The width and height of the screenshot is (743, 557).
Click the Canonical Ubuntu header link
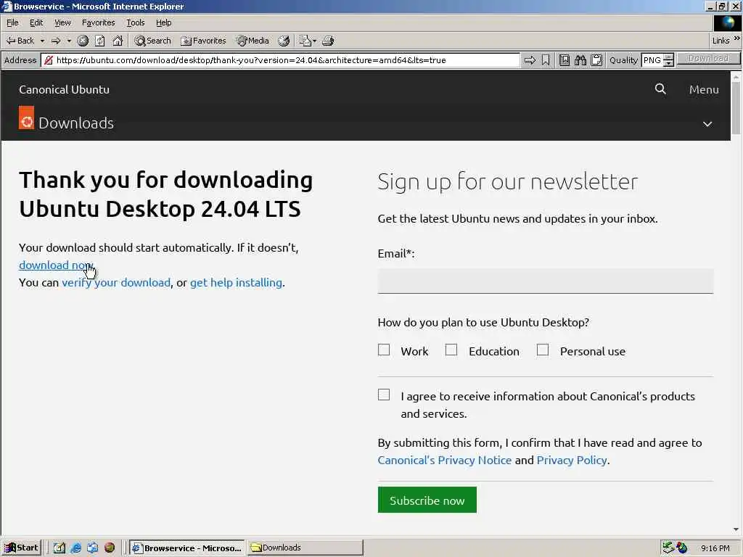click(x=64, y=89)
